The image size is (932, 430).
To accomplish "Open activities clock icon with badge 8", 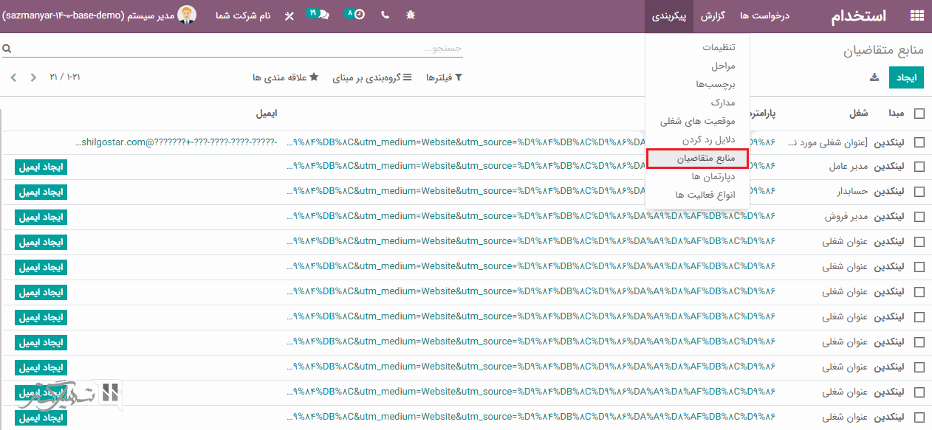I will pyautogui.click(x=354, y=15).
